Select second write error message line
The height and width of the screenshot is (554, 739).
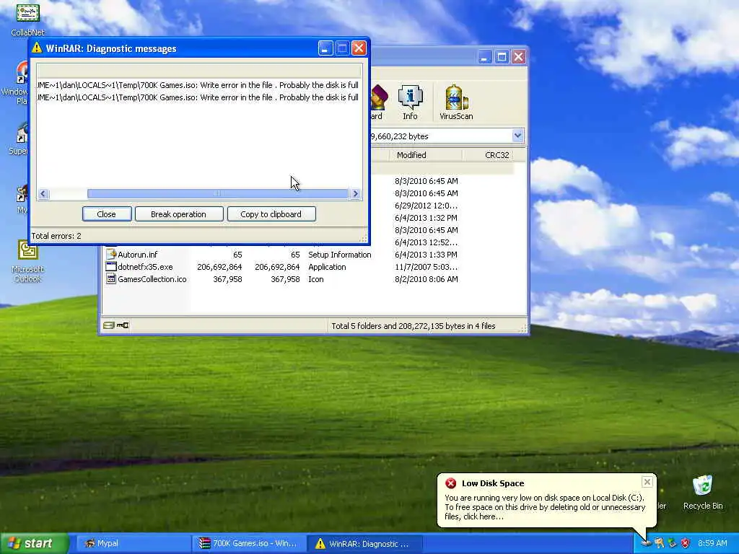(x=198, y=97)
